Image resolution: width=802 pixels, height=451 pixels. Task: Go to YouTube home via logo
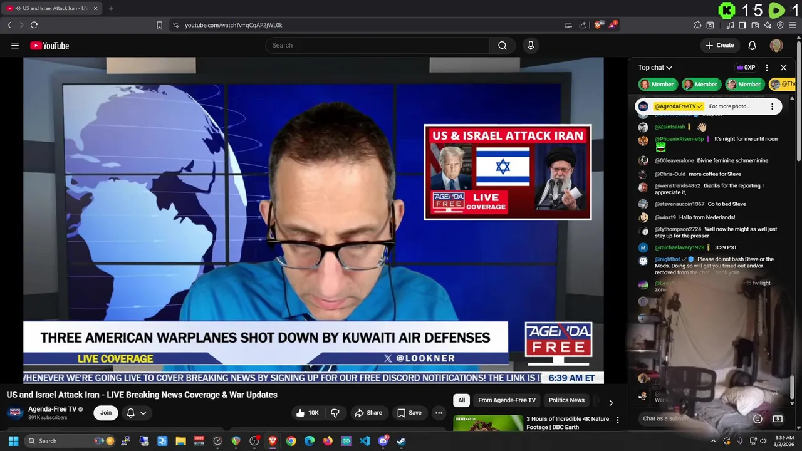point(49,45)
